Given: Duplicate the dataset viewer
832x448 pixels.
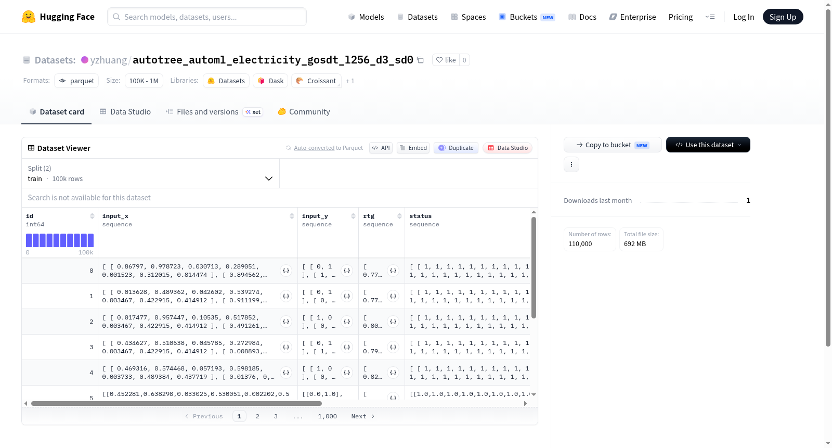Looking at the screenshot, I should (x=456, y=148).
